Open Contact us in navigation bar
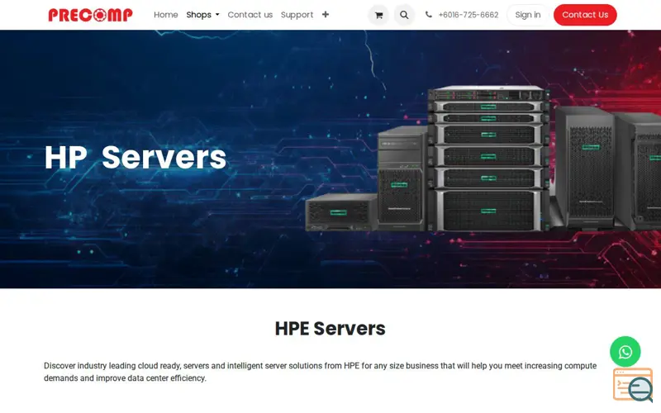The width and height of the screenshot is (661, 413). click(250, 15)
